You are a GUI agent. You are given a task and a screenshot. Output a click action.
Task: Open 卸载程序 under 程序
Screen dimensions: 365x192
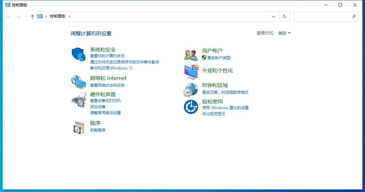(98, 130)
